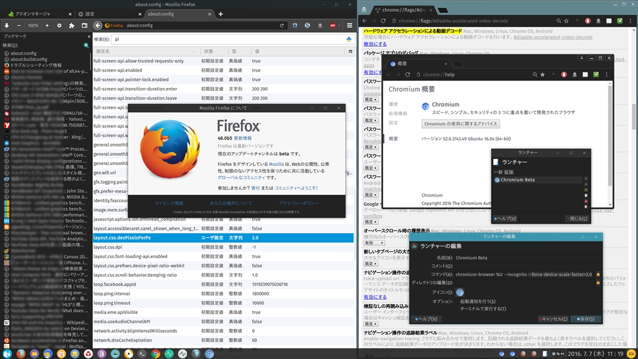
Task: Switch to the 設定 tab in Firefox
Action: click(x=90, y=14)
